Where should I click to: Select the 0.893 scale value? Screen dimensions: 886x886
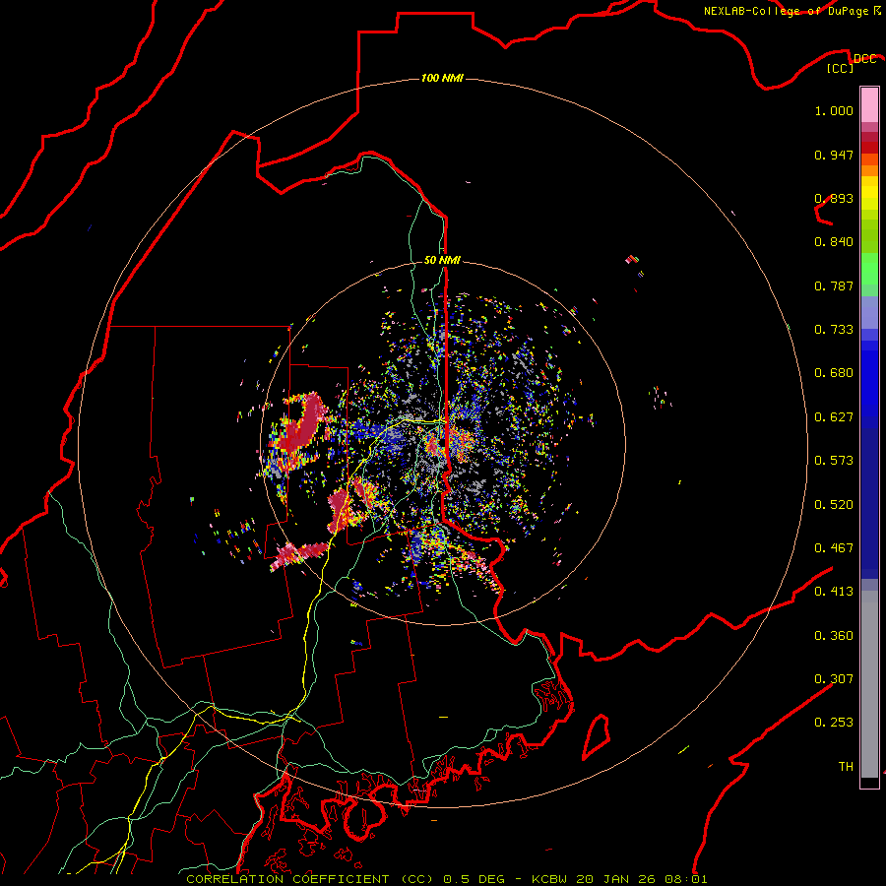click(834, 198)
